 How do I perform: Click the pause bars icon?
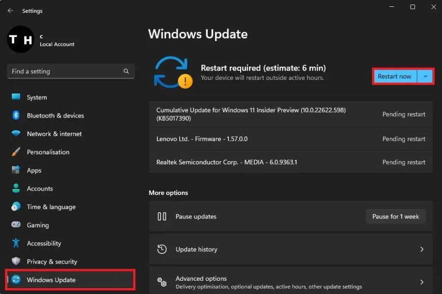[x=162, y=217]
